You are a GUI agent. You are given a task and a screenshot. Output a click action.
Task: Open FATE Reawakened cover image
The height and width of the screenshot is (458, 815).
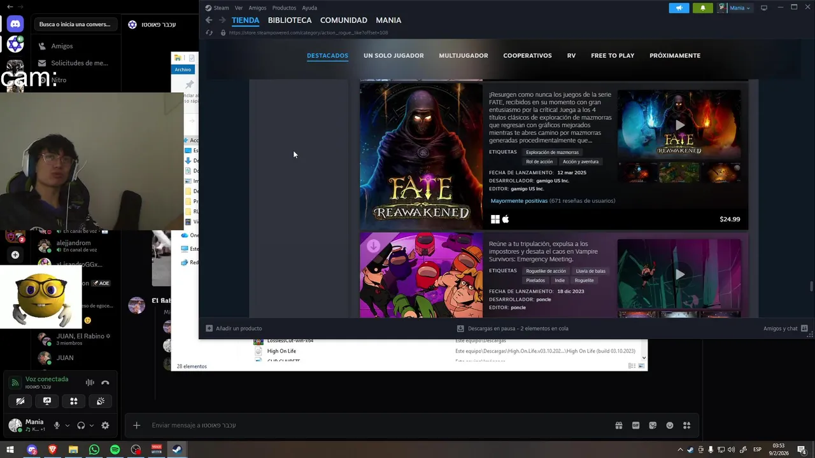click(421, 155)
